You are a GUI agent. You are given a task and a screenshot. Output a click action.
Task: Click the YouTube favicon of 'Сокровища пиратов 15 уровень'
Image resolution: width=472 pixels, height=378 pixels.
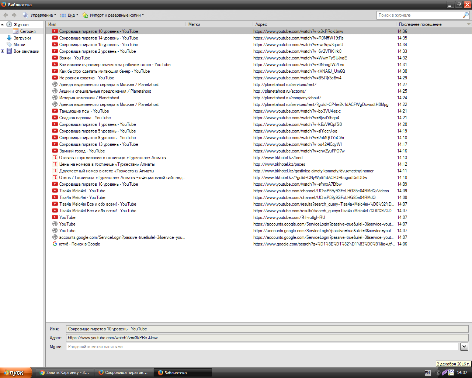(x=55, y=45)
